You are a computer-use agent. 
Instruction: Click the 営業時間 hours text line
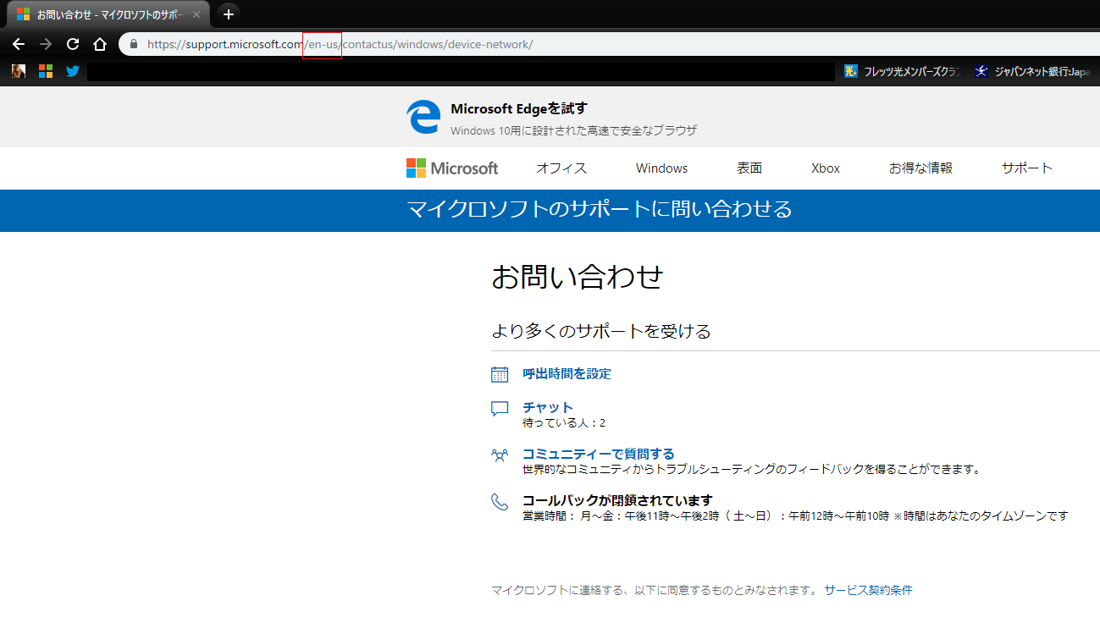(795, 515)
